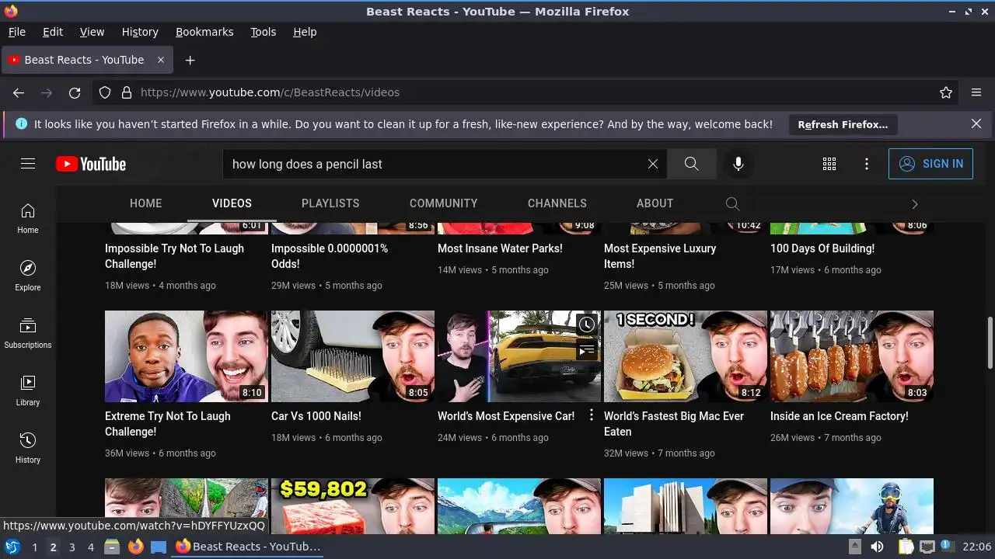Close the Beast Reacts tab
995x559 pixels.
(x=161, y=60)
